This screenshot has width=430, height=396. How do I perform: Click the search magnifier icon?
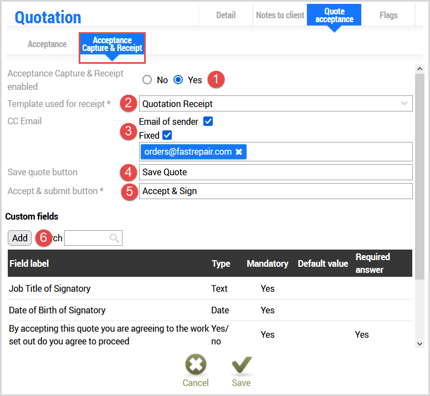114,238
